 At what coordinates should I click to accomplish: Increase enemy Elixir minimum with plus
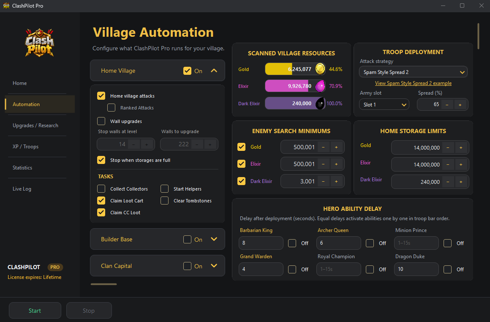[x=336, y=164]
